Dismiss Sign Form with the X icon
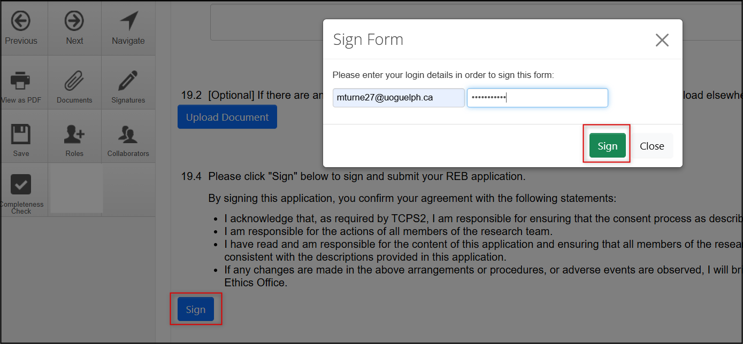The height and width of the screenshot is (344, 743). pos(662,40)
